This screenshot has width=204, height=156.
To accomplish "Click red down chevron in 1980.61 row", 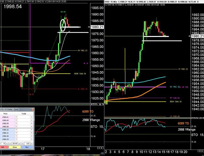I will [x=16, y=117].
